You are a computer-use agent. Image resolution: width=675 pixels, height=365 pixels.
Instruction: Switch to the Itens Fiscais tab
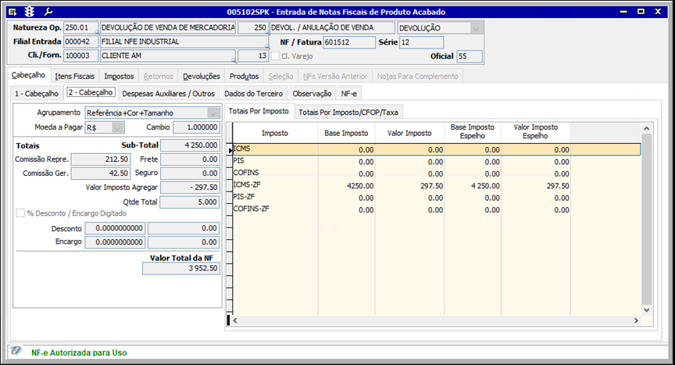(x=75, y=77)
